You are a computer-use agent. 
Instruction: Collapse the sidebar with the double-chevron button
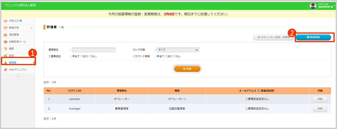pos(18,76)
